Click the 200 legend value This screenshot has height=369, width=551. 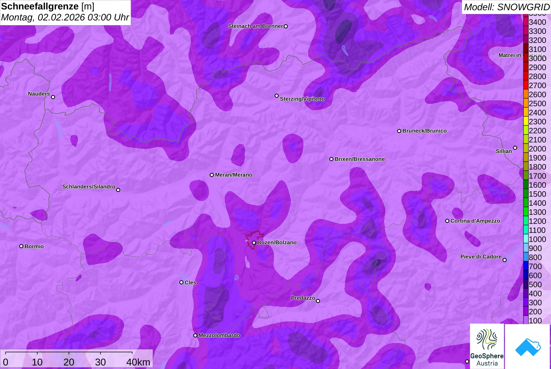(536, 312)
